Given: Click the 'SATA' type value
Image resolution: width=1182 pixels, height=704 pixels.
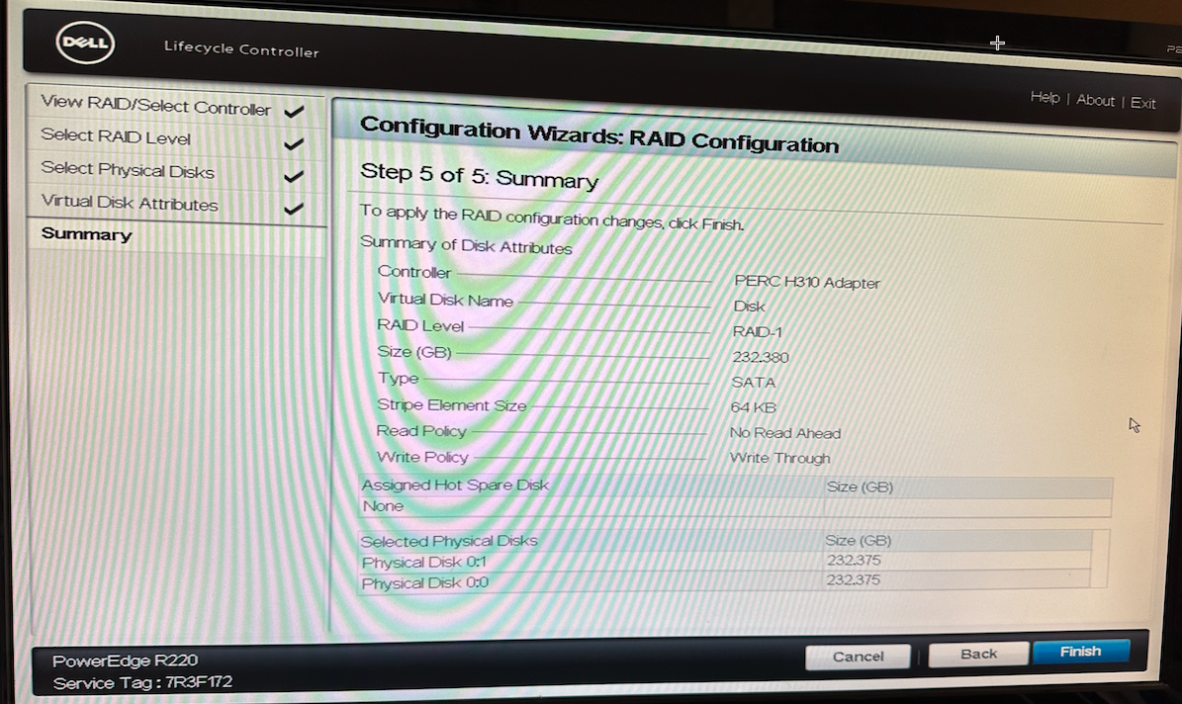Looking at the screenshot, I should pyautogui.click(x=753, y=382).
